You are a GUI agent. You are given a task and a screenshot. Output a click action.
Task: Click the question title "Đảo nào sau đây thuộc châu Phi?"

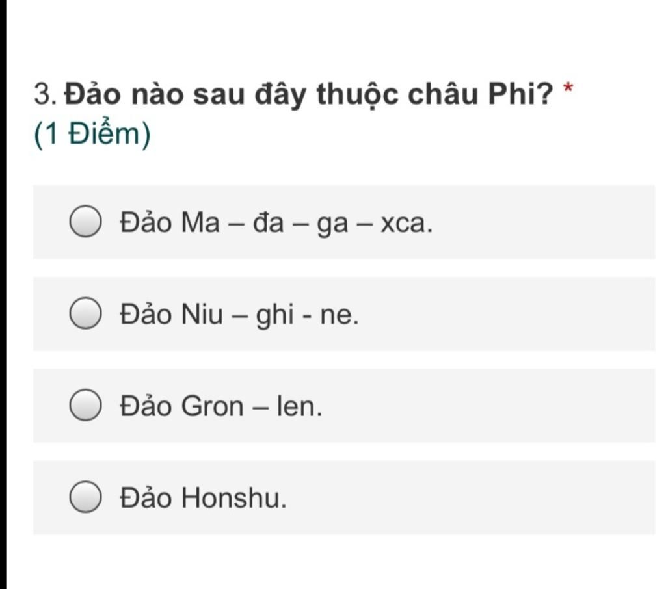pyautogui.click(x=309, y=94)
